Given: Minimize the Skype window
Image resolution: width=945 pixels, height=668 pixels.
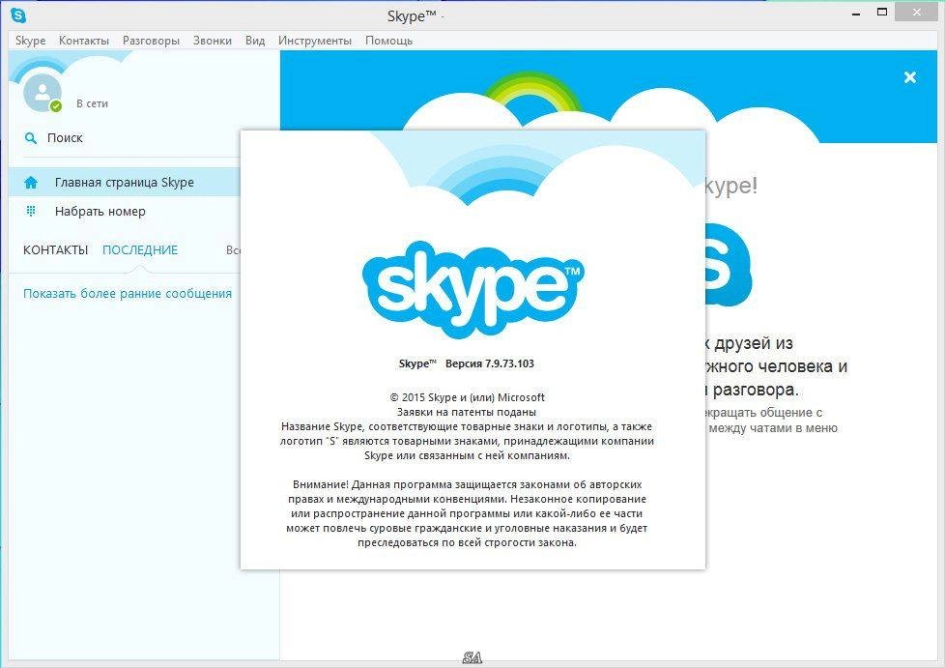Looking at the screenshot, I should [x=856, y=14].
